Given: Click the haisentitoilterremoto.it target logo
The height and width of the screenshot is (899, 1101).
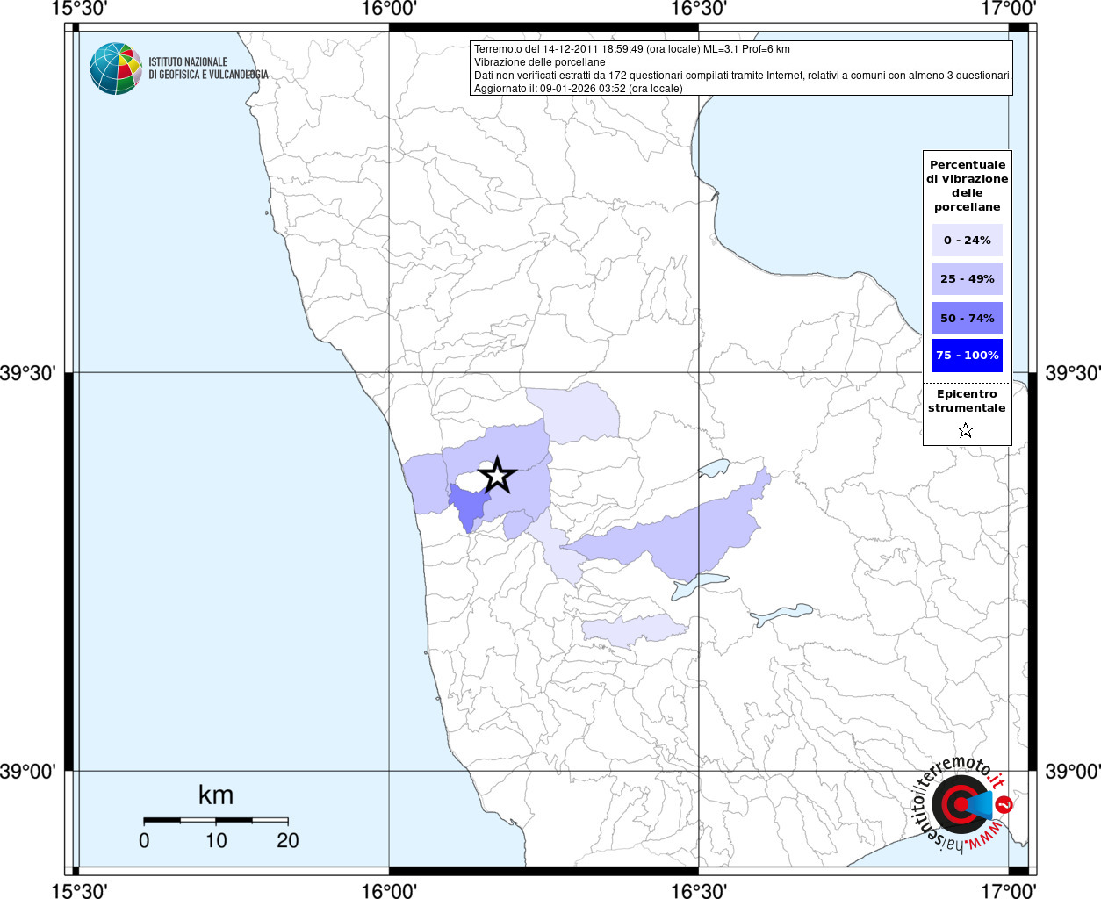Looking at the screenshot, I should [961, 805].
